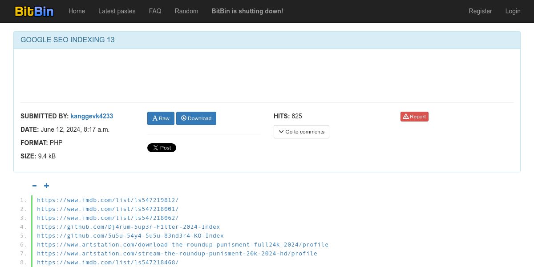This screenshot has width=534, height=267.
Task: Open artstation stream-the-roundup link
Action: (177, 254)
